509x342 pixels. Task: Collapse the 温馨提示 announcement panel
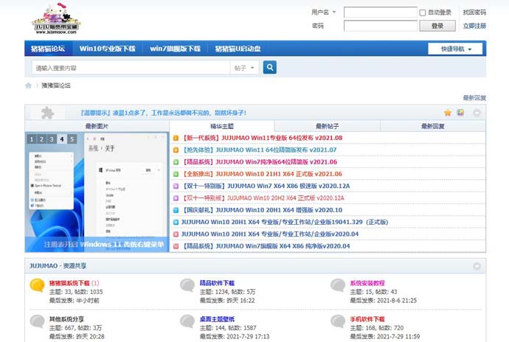point(477,113)
